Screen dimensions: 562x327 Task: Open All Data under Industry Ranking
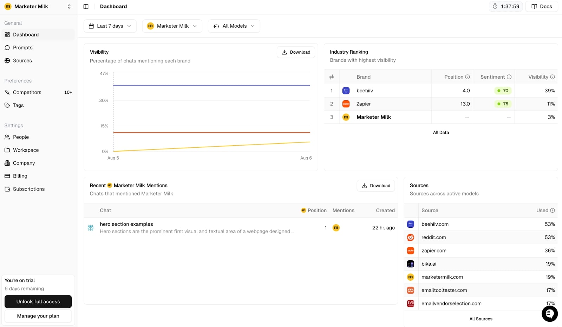point(441,132)
